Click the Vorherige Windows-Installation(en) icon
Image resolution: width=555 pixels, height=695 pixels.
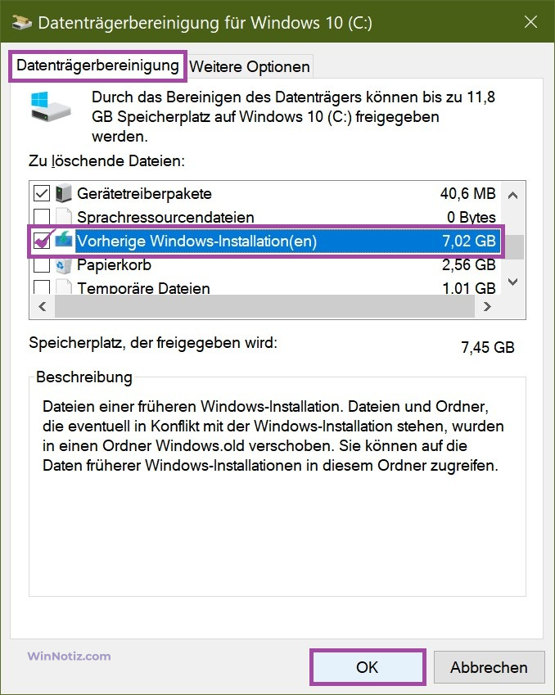click(63, 241)
